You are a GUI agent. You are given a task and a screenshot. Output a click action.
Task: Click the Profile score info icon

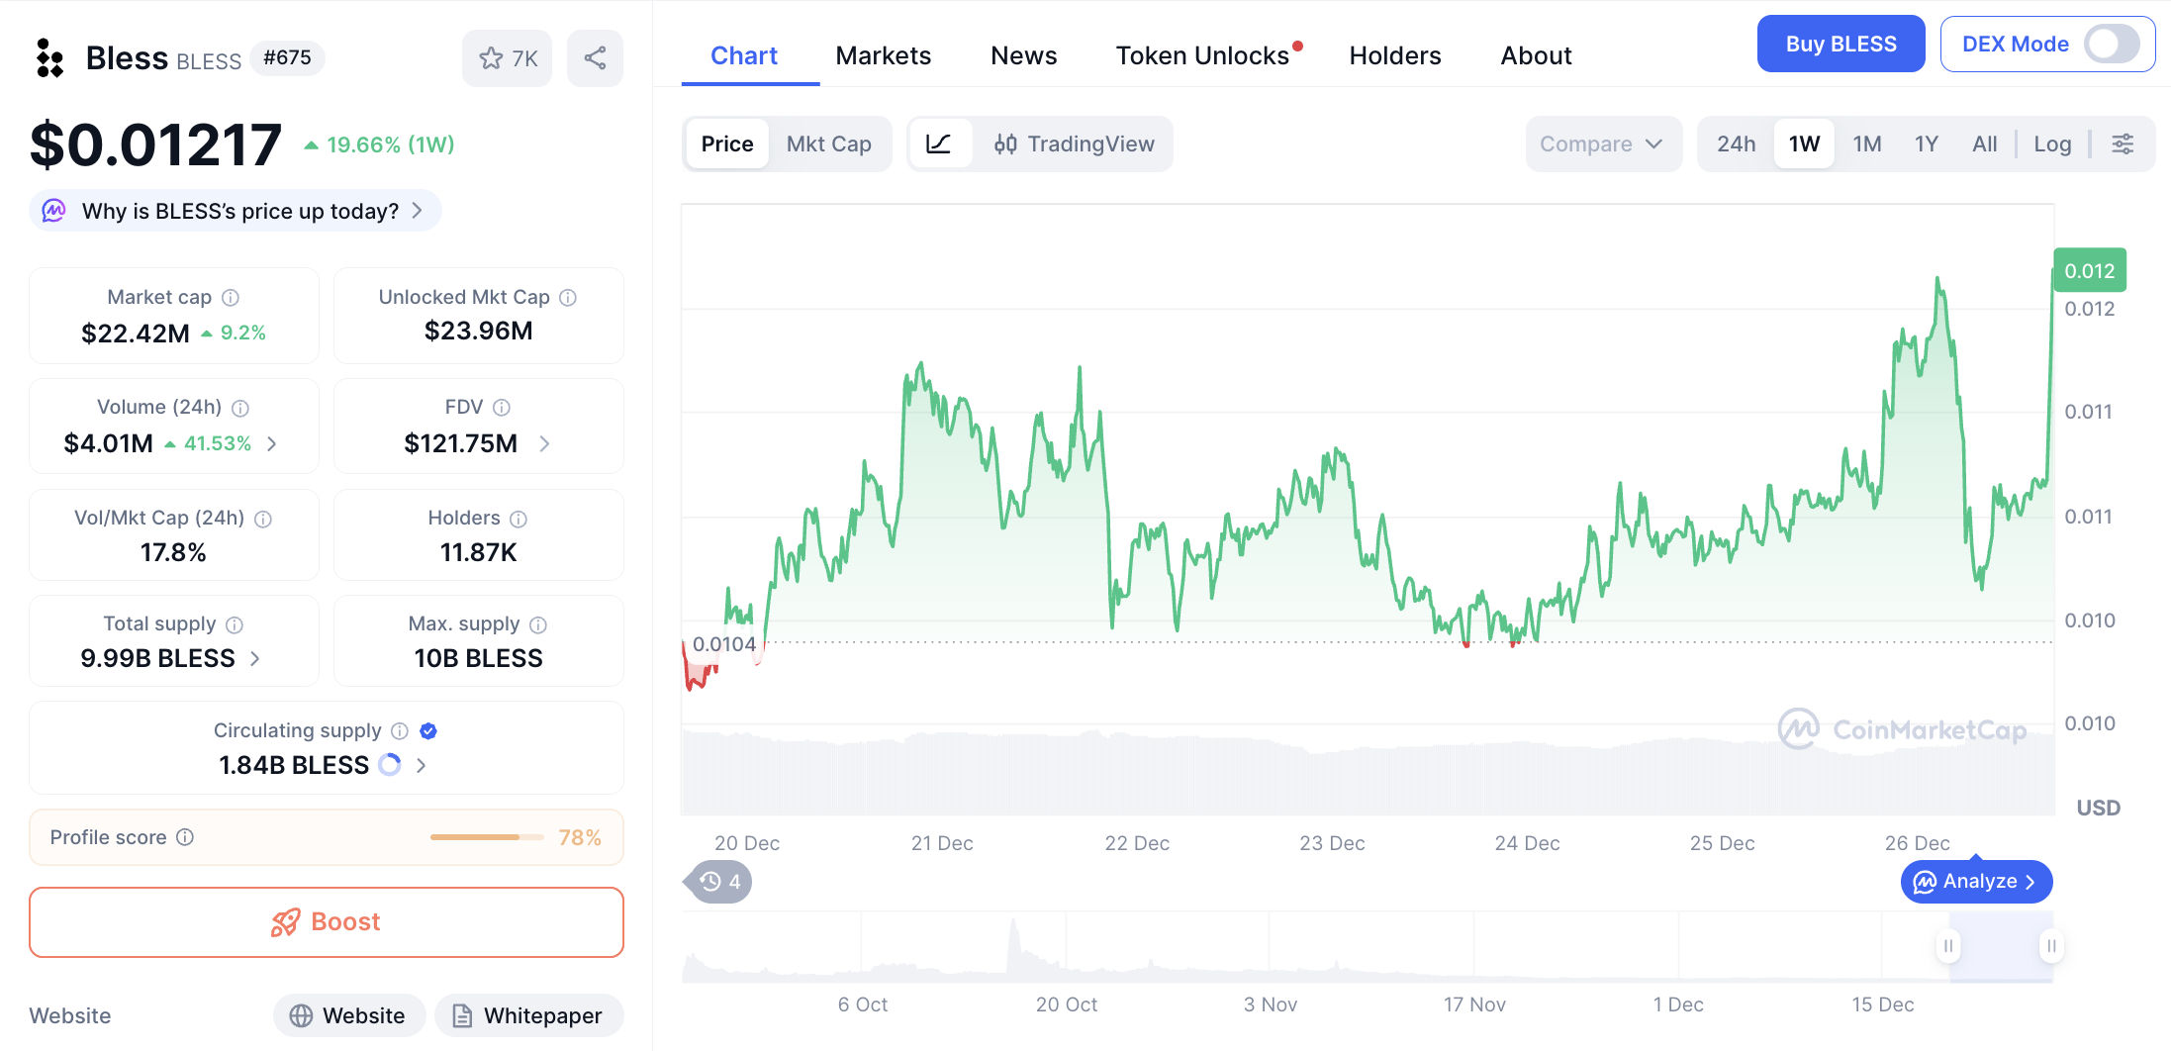point(185,837)
